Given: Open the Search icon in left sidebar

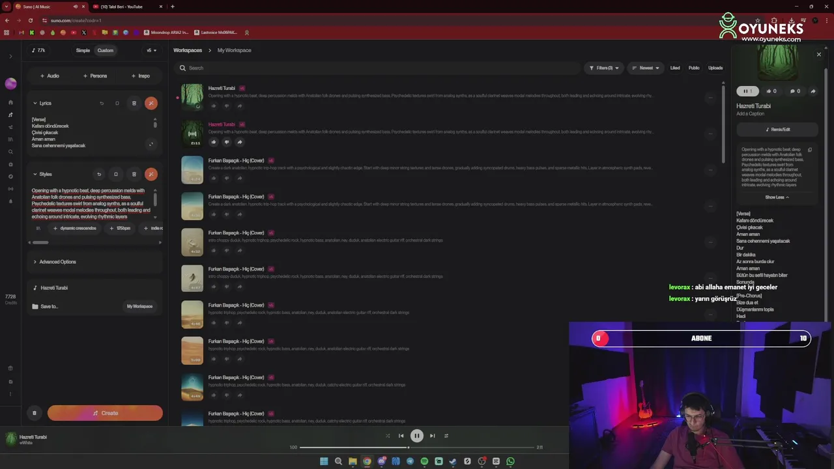Looking at the screenshot, I should [x=10, y=152].
